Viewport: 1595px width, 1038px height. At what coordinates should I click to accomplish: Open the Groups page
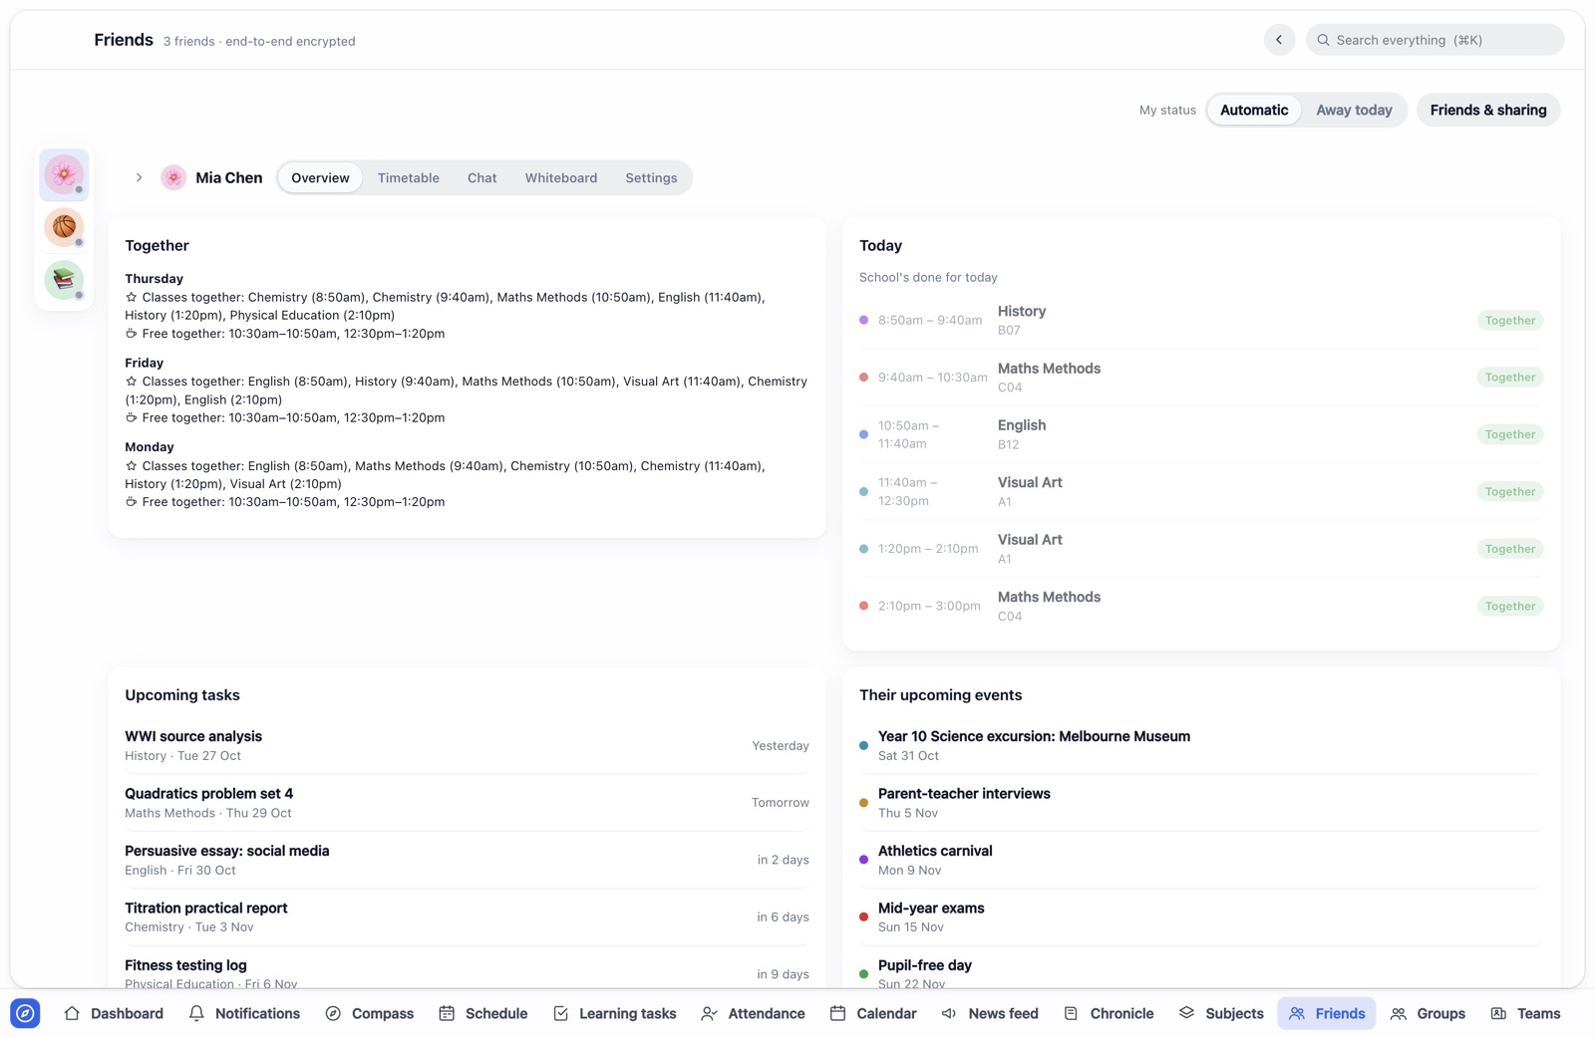tap(1429, 1013)
